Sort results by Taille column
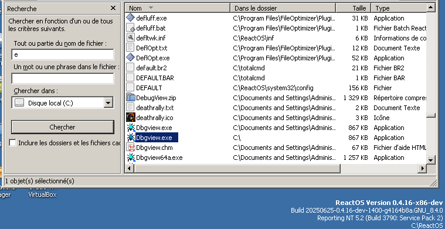The height and width of the screenshot is (229, 445). [354, 8]
